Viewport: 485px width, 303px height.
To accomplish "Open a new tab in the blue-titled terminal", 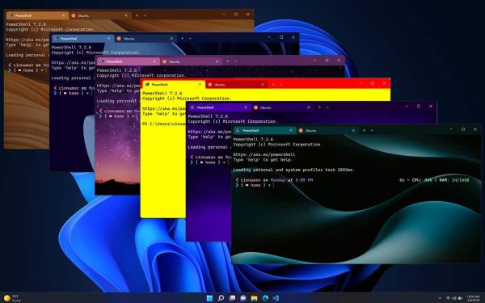I will click(x=182, y=38).
